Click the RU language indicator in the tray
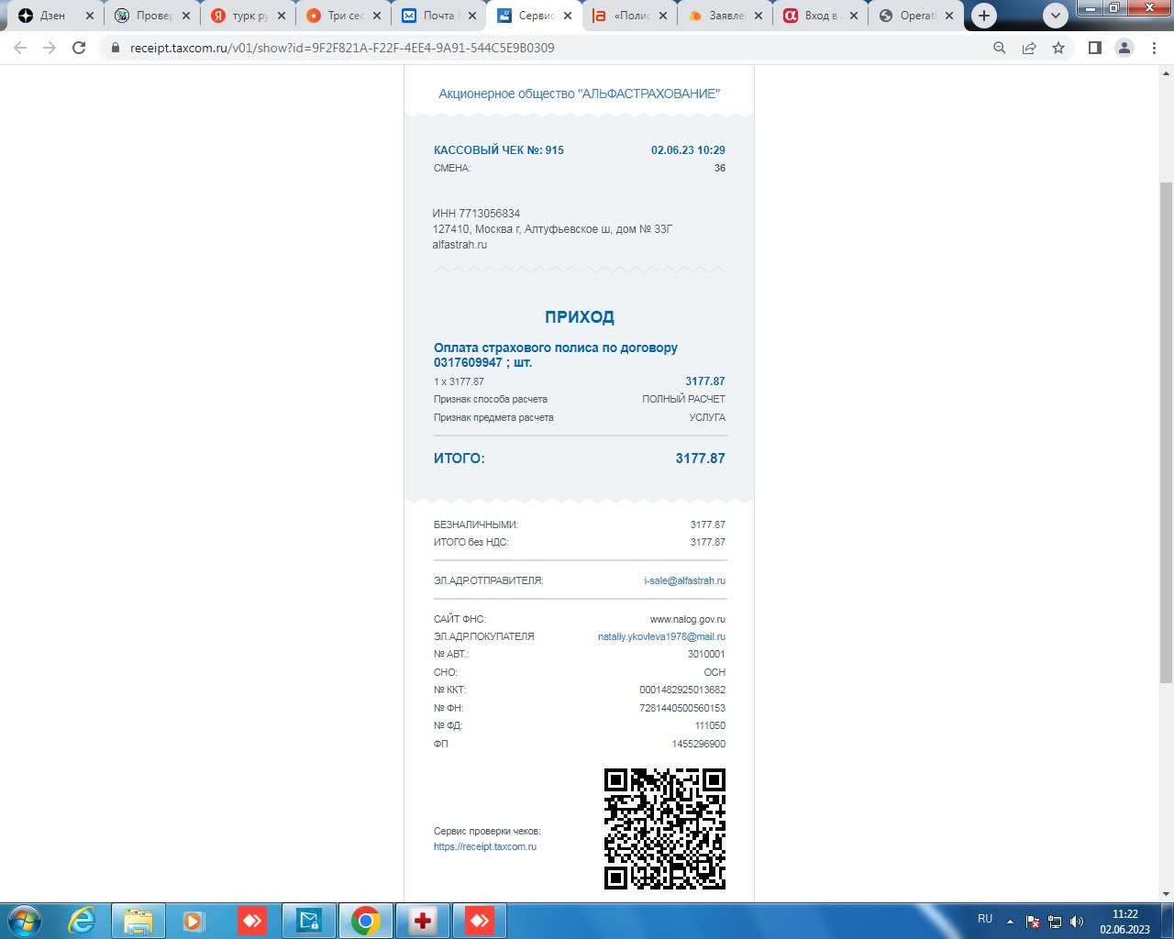This screenshot has height=939, width=1174. coord(985,919)
